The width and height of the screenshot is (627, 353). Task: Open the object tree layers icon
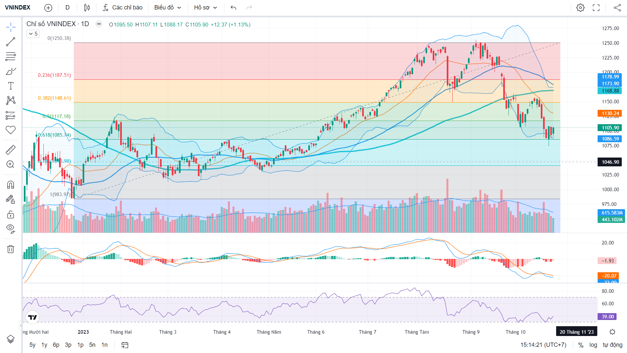pos(11,339)
